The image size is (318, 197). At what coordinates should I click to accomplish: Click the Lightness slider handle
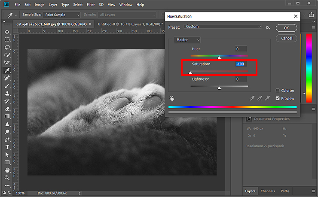pyautogui.click(x=219, y=88)
